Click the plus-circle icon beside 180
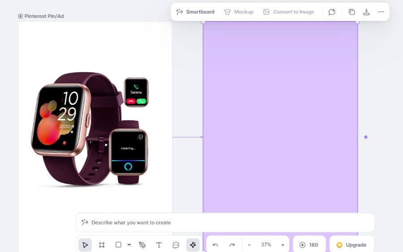 (x=303, y=245)
